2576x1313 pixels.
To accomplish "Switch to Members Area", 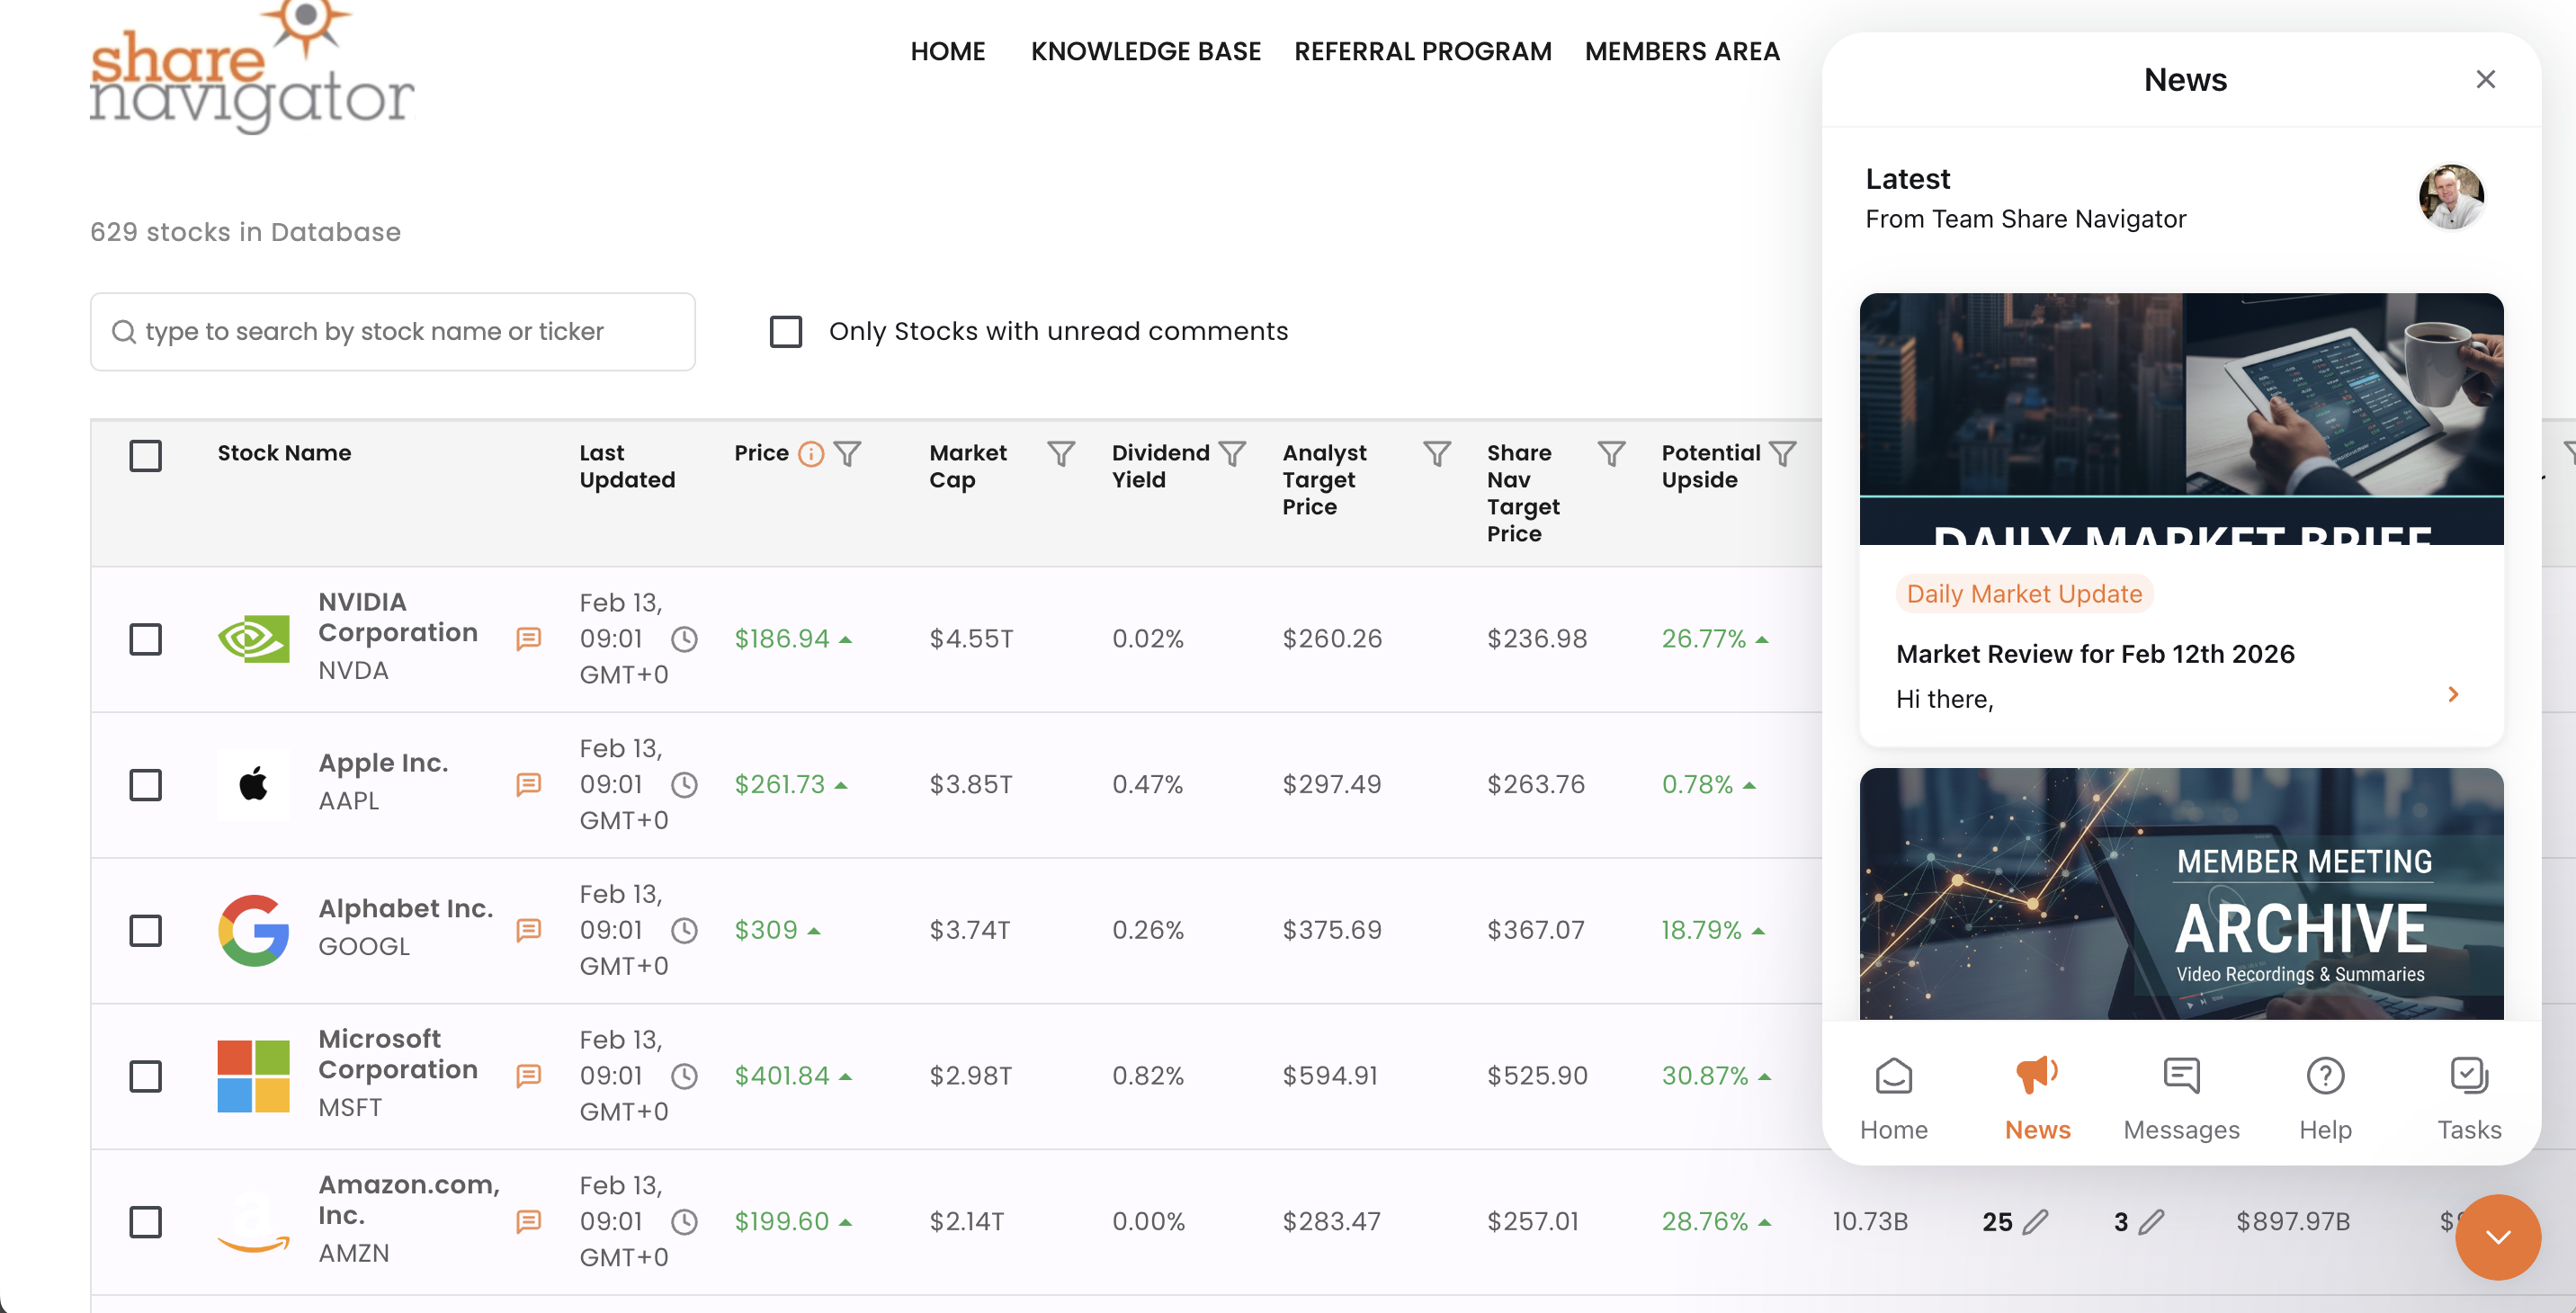I will pos(1682,51).
